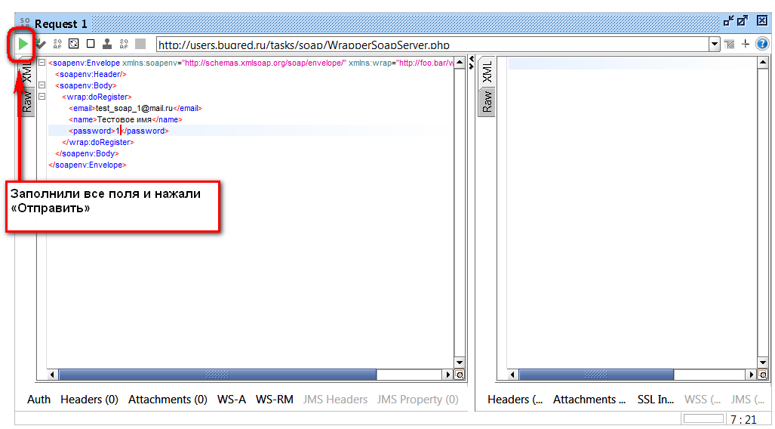Click the request editor scroll up arrow
Screen dimensions: 775x429
click(459, 63)
